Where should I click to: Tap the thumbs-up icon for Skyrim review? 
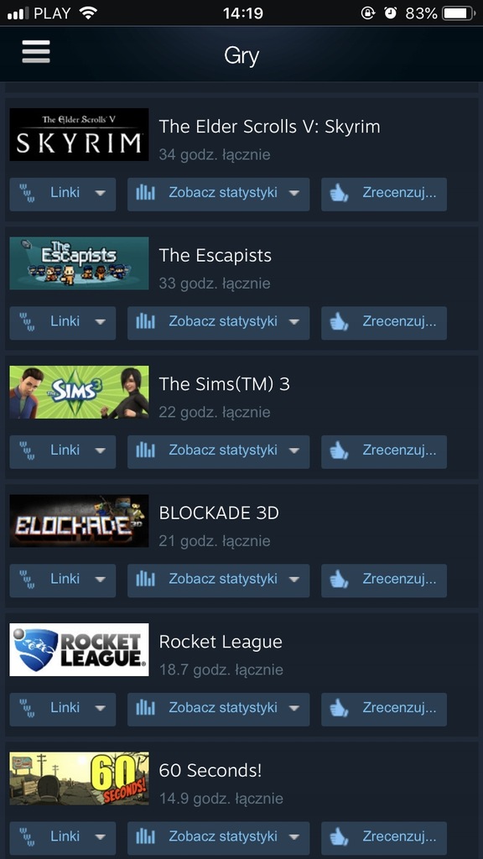point(339,193)
